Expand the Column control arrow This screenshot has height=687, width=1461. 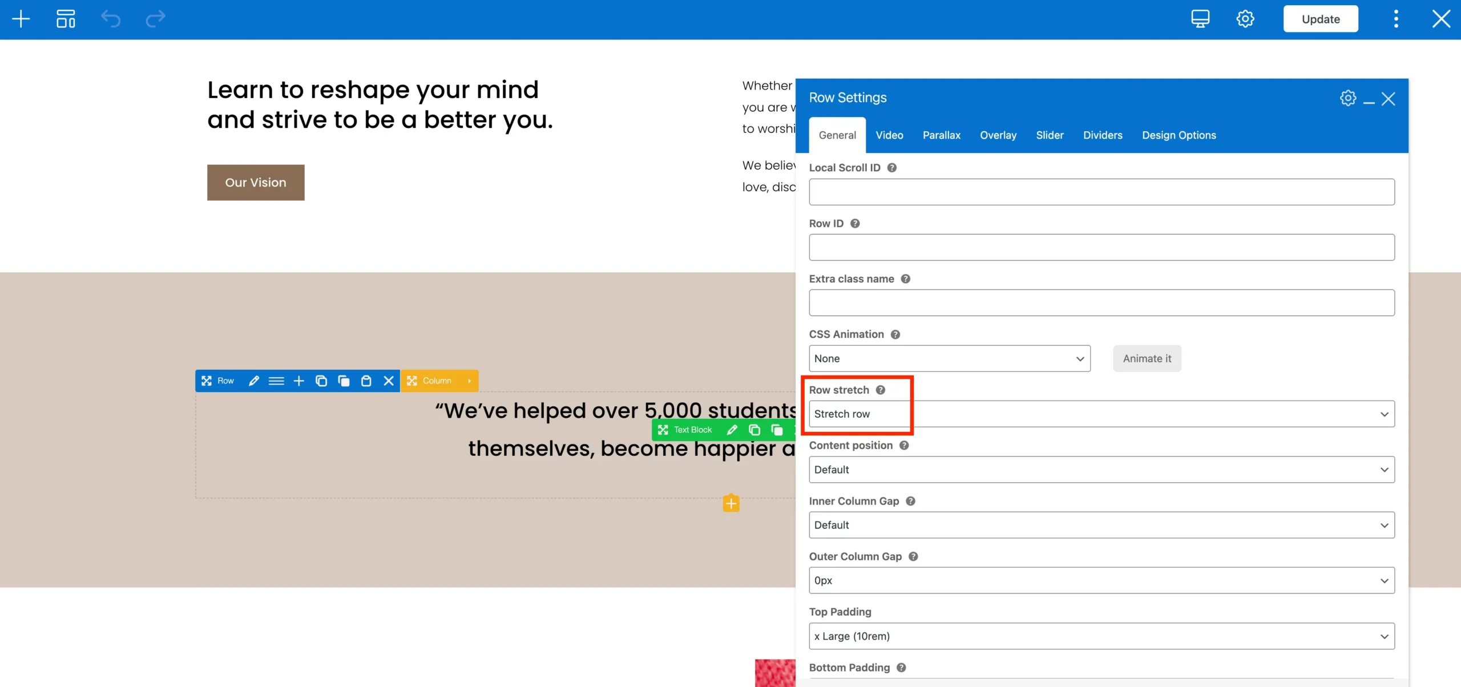pyautogui.click(x=469, y=381)
